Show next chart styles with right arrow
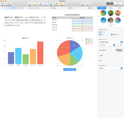The image size is (124, 118). tap(123, 16)
